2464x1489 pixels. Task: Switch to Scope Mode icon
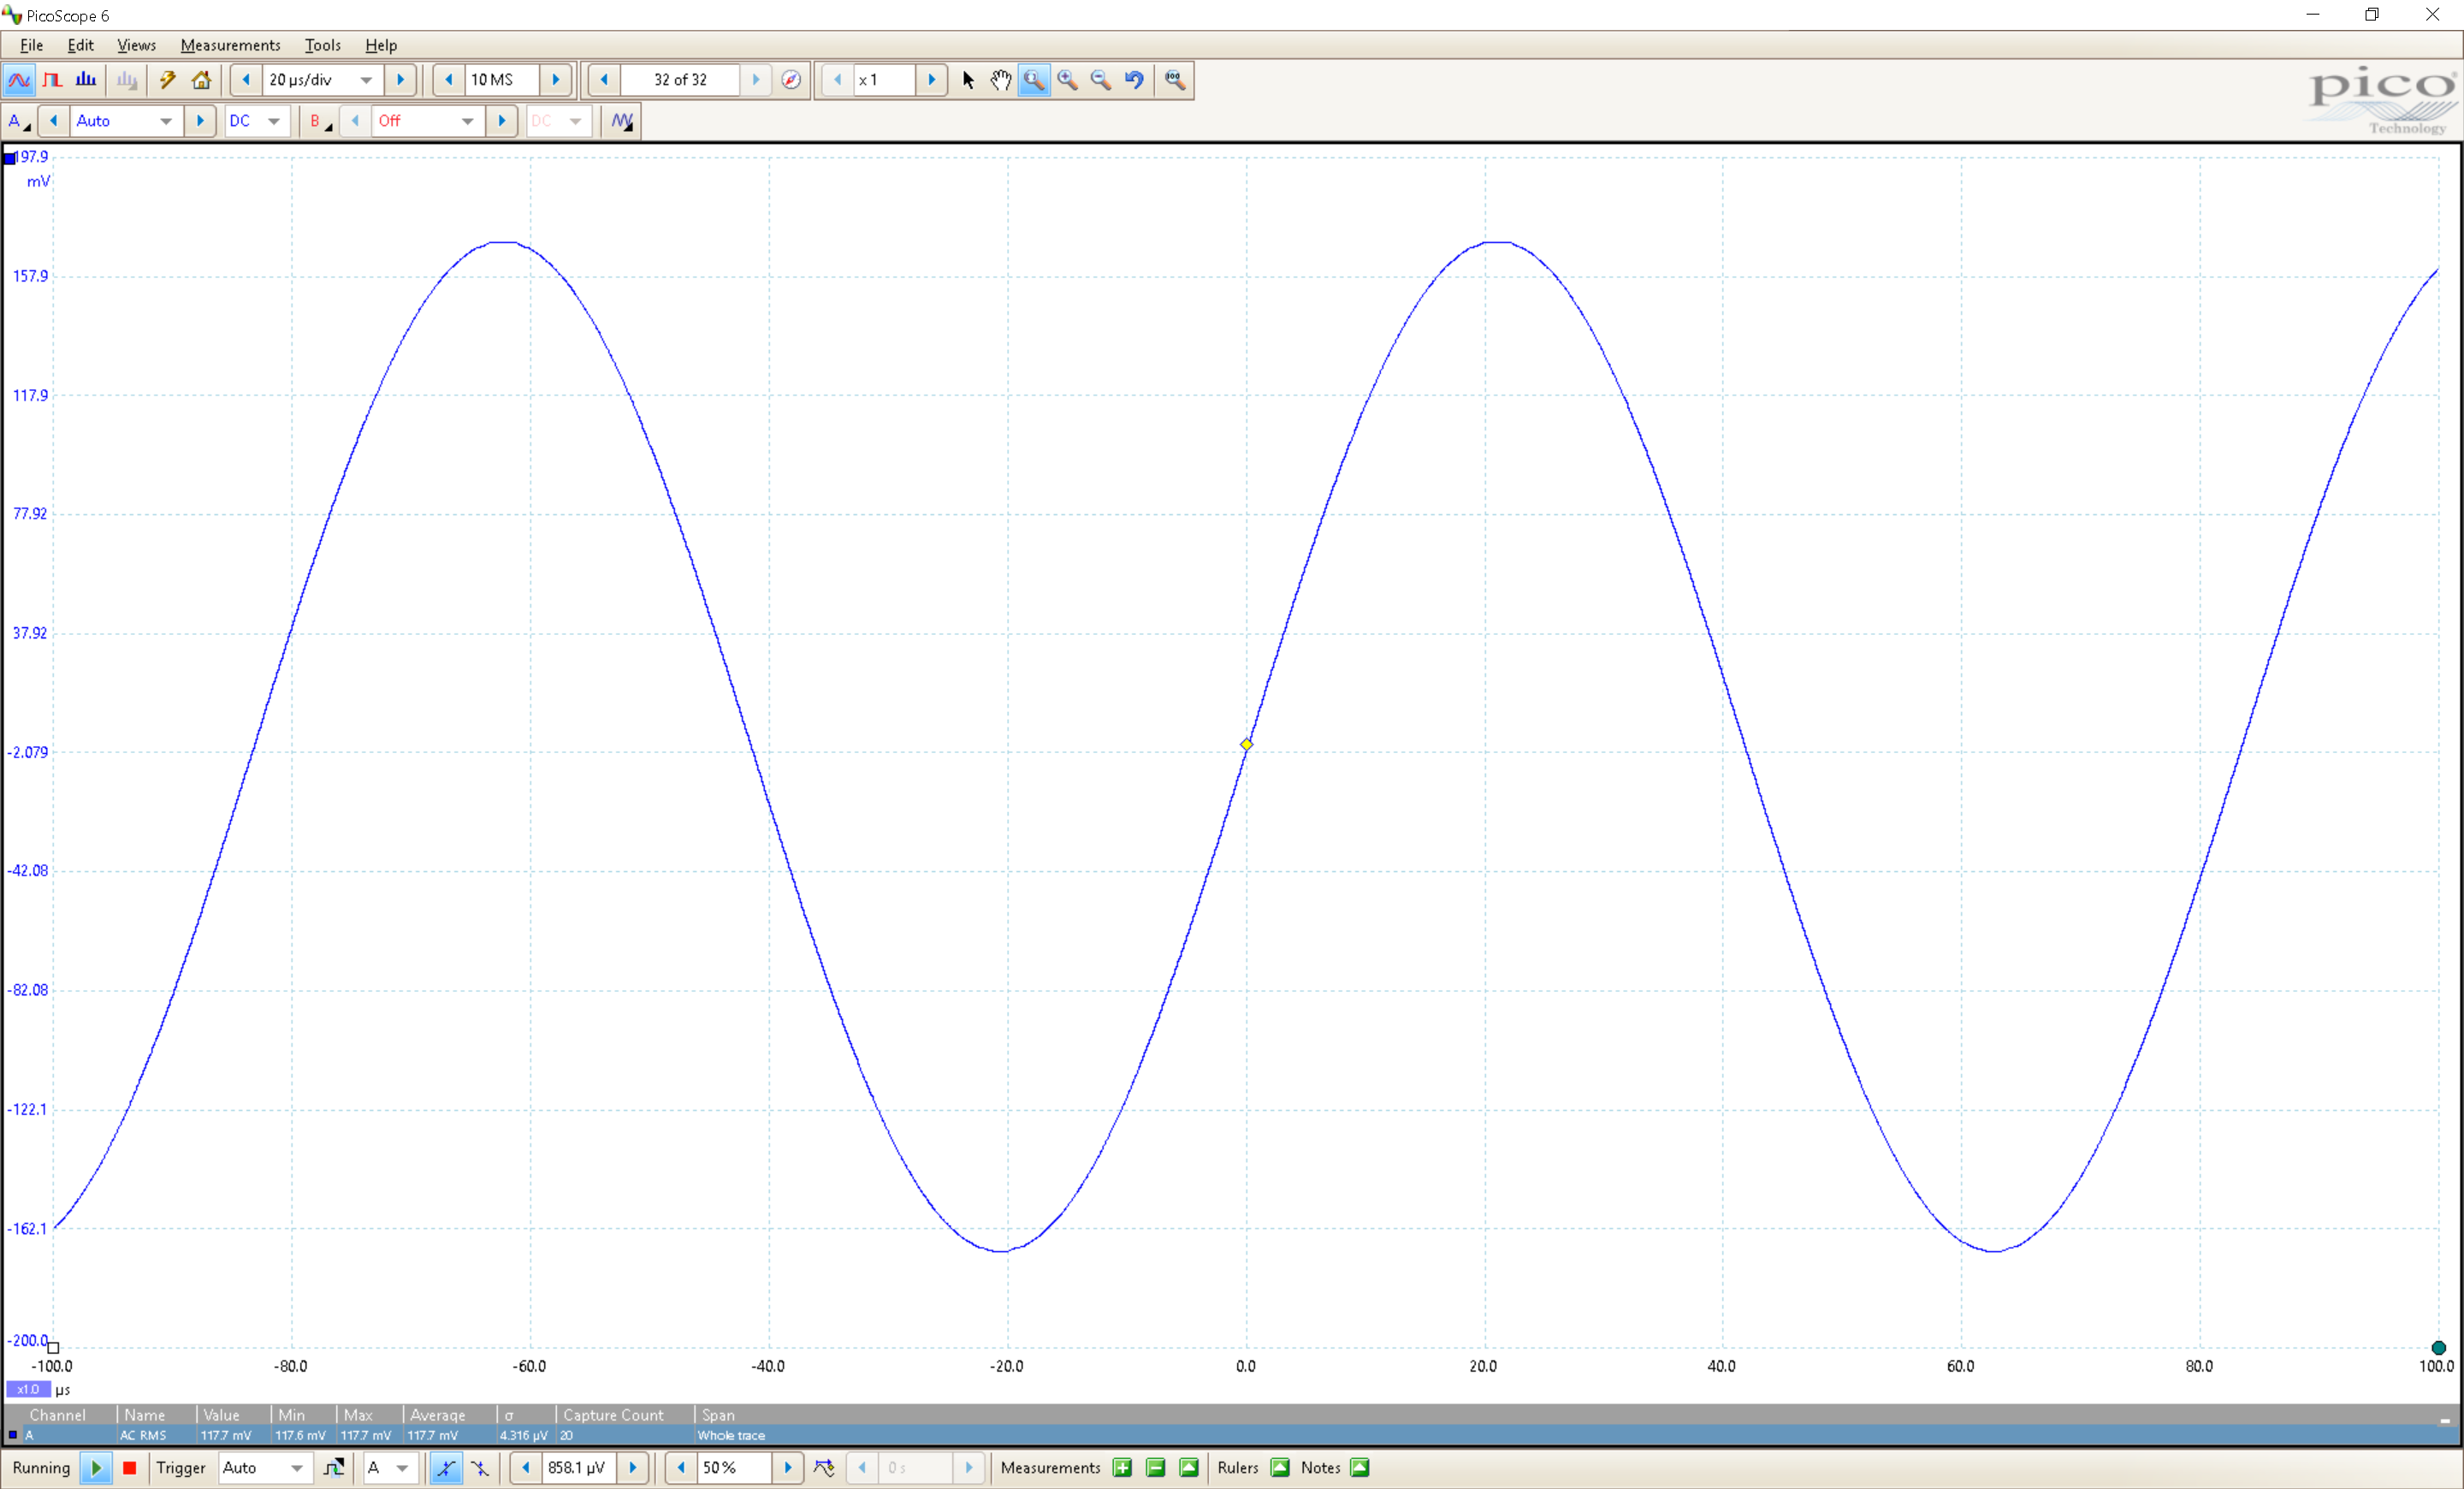pos(19,80)
